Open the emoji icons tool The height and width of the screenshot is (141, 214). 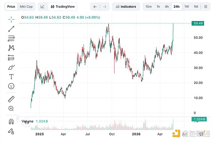click(11, 86)
